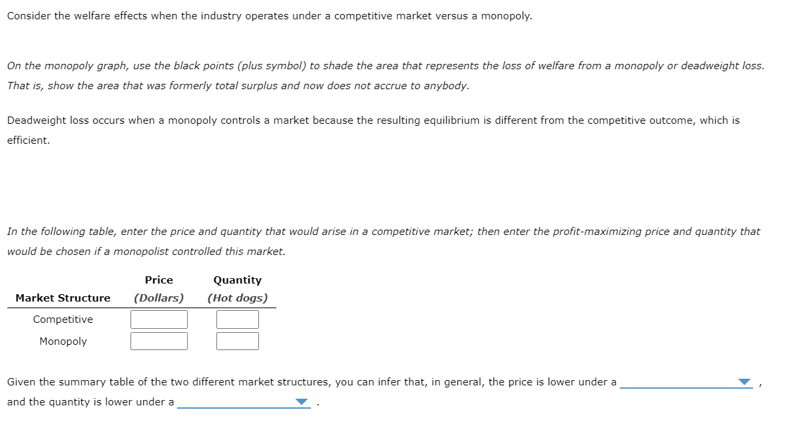The height and width of the screenshot is (426, 789).
Task: Select the Competitive Quantity input box
Action: 237,319
